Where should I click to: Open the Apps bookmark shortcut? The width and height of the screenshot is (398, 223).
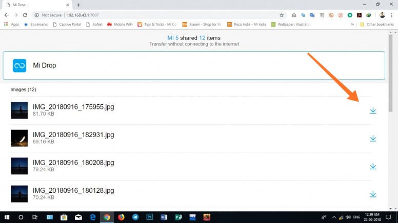pos(12,25)
